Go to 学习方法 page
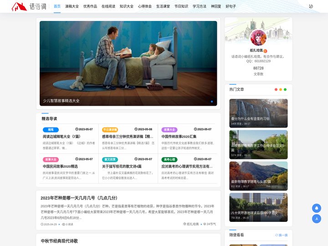Image resolution: width=328 pixels, height=246 pixels. pyautogui.click(x=200, y=6)
